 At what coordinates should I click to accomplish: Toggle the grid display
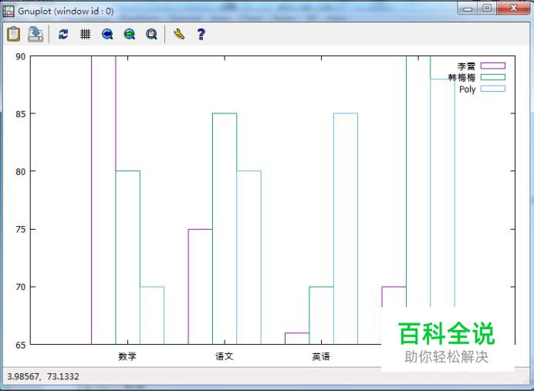coord(85,34)
